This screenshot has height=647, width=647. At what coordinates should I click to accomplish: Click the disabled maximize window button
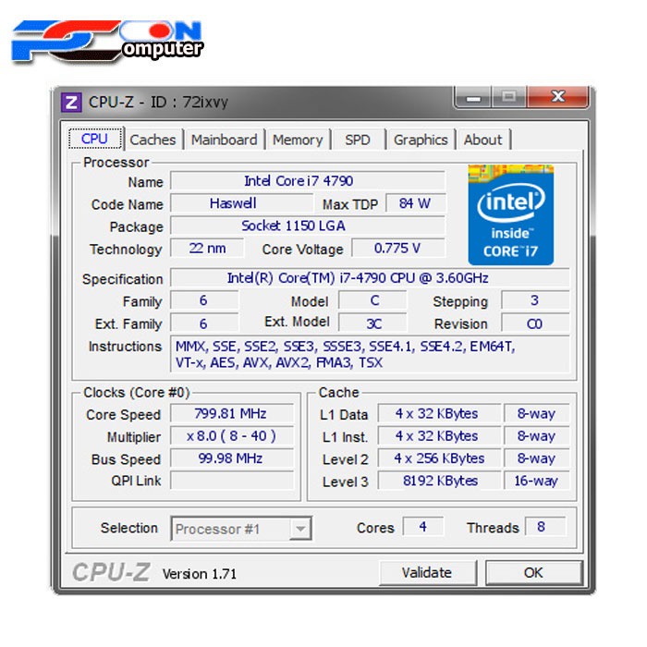tap(507, 96)
